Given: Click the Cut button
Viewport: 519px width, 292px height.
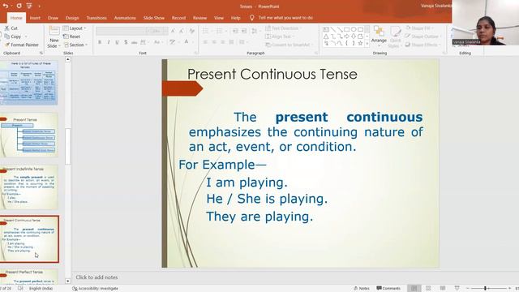Looking at the screenshot, I should point(11,28).
